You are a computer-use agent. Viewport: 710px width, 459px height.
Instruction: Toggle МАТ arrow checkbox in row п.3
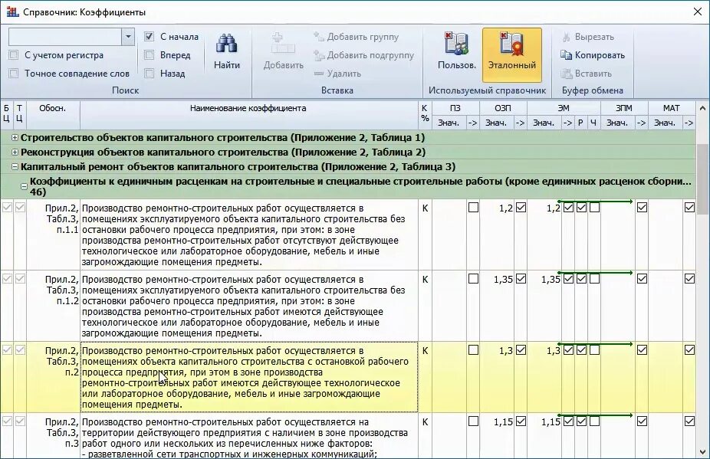(689, 421)
